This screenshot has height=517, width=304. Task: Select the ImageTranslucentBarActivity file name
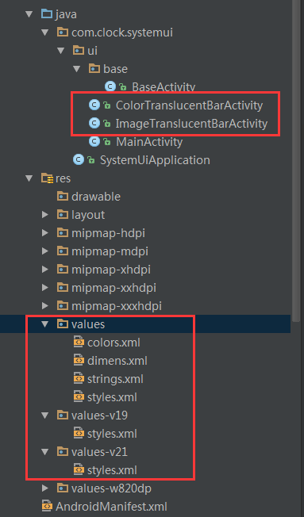[x=191, y=124]
